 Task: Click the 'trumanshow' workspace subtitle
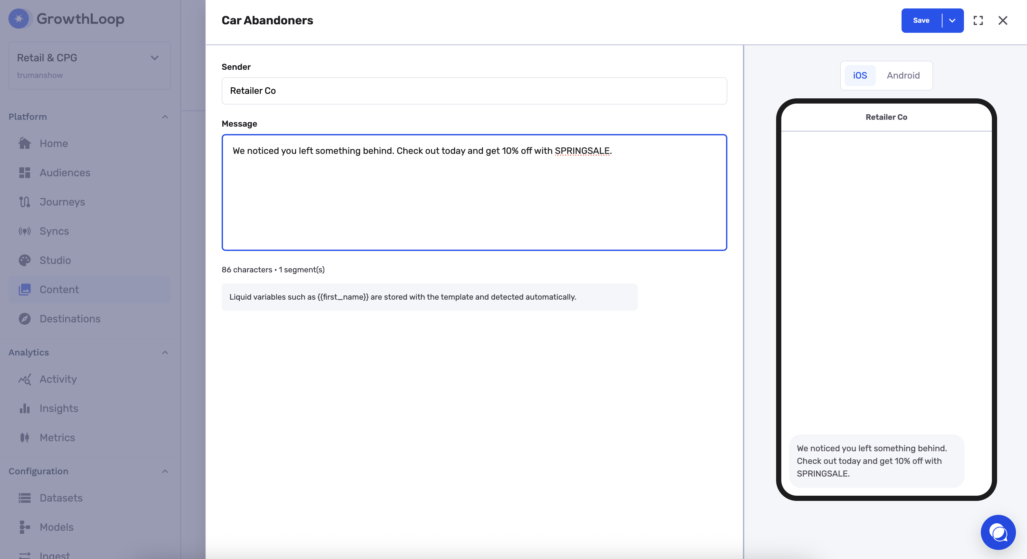pyautogui.click(x=40, y=75)
